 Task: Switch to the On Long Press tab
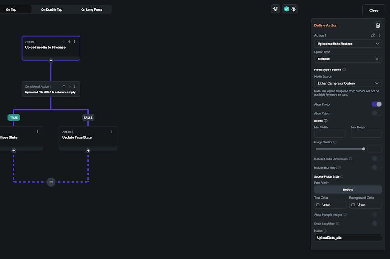pyautogui.click(x=91, y=9)
